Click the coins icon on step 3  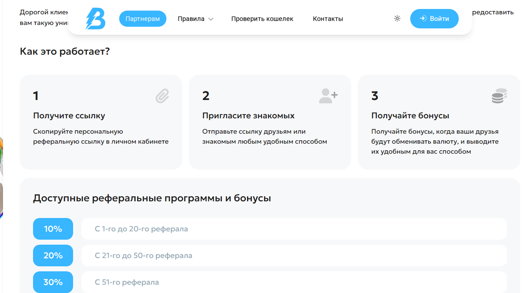click(x=499, y=96)
